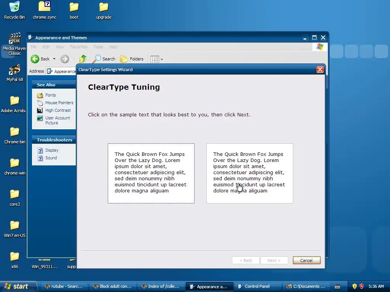Open the Tools menu

point(98,47)
